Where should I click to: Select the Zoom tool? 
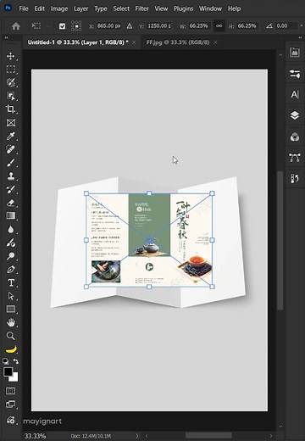pos(11,336)
